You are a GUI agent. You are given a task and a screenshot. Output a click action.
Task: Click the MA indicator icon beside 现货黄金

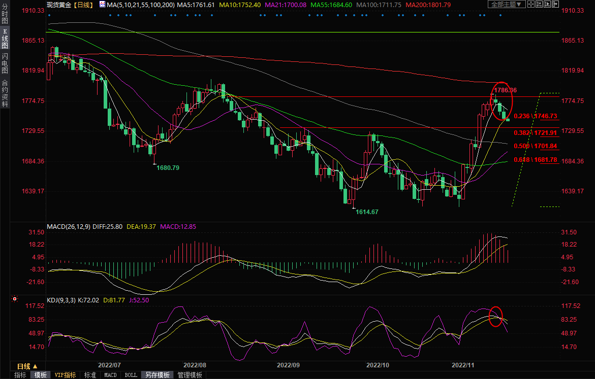[102, 5]
